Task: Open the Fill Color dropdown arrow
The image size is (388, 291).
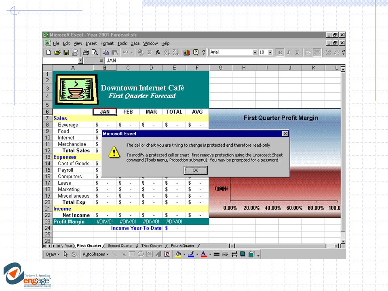Action: [x=184, y=254]
